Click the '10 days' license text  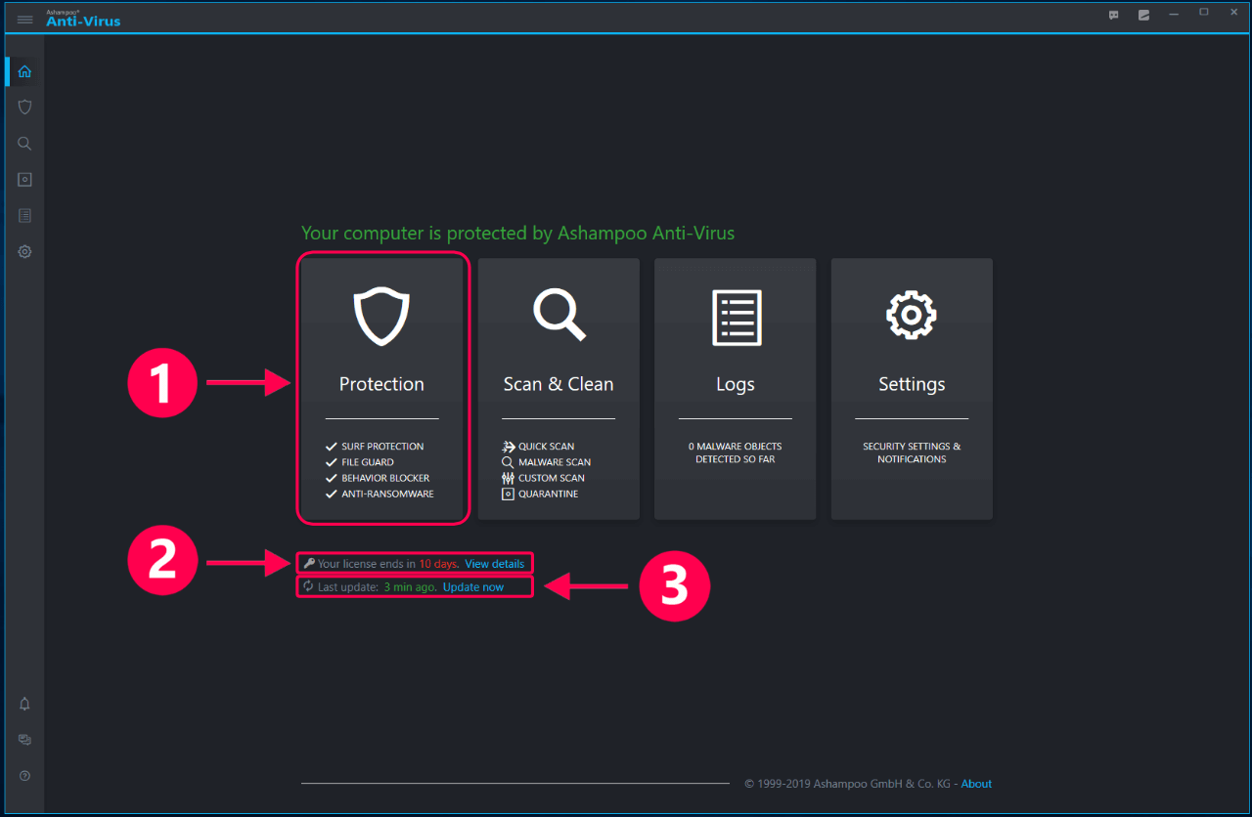click(438, 564)
